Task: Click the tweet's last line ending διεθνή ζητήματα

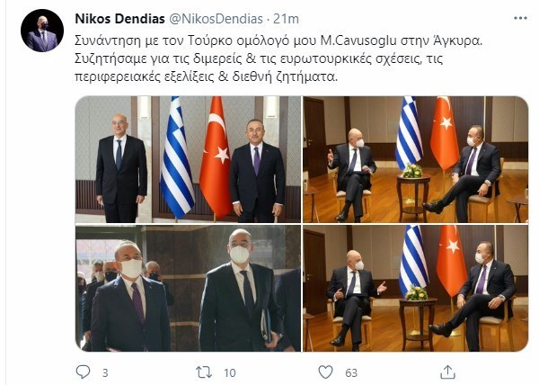Action: coord(207,76)
